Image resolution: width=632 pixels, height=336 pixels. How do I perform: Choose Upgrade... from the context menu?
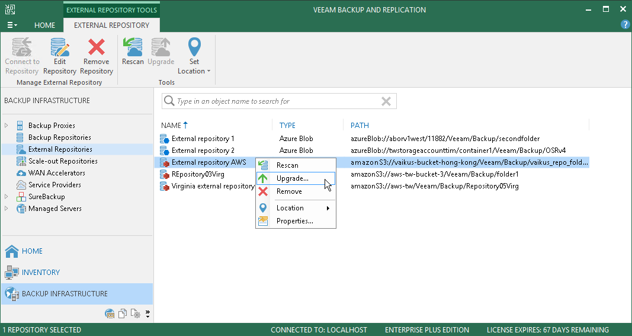point(292,178)
